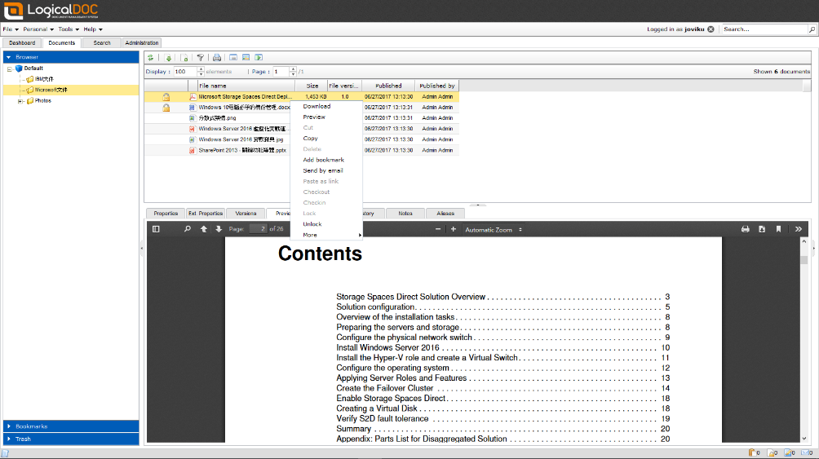Choose Copy from the context menu

326,139
